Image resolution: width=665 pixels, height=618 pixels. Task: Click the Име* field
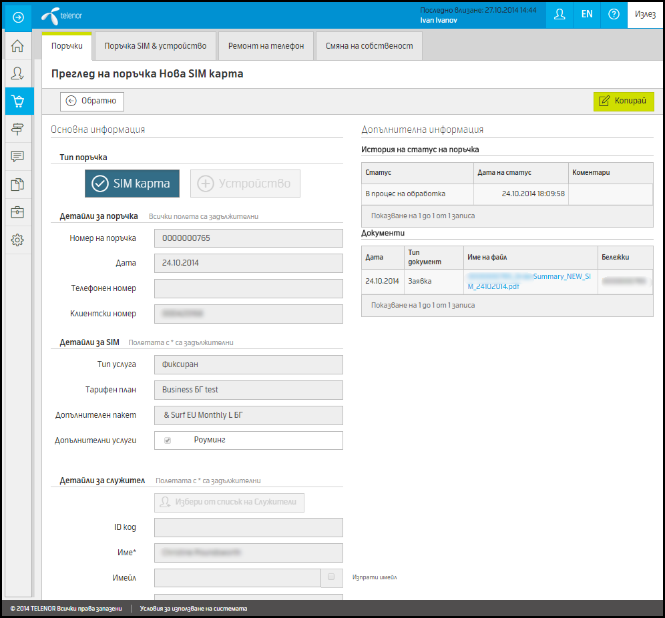[248, 553]
